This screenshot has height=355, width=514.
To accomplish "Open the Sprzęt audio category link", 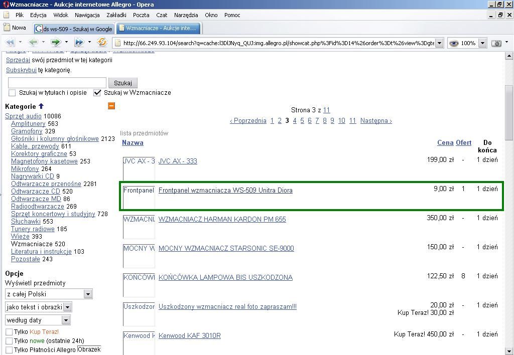I will click(23, 116).
